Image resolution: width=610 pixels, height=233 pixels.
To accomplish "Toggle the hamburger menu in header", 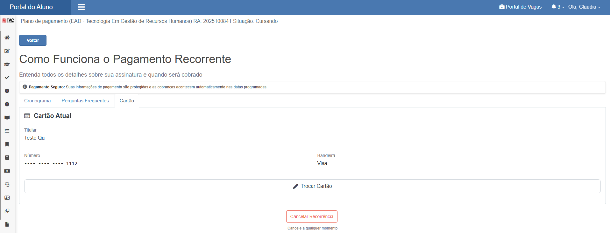I will 81,7.
